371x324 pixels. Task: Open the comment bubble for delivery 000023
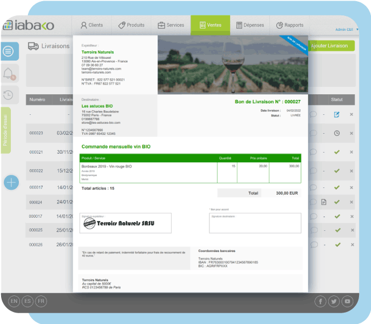pyautogui.click(x=313, y=133)
